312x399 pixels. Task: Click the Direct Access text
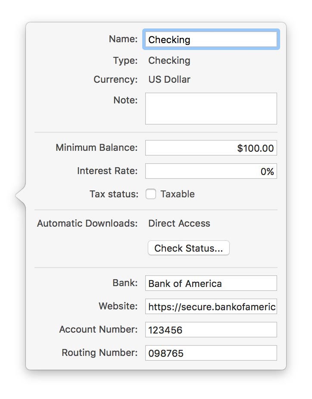[x=179, y=224]
